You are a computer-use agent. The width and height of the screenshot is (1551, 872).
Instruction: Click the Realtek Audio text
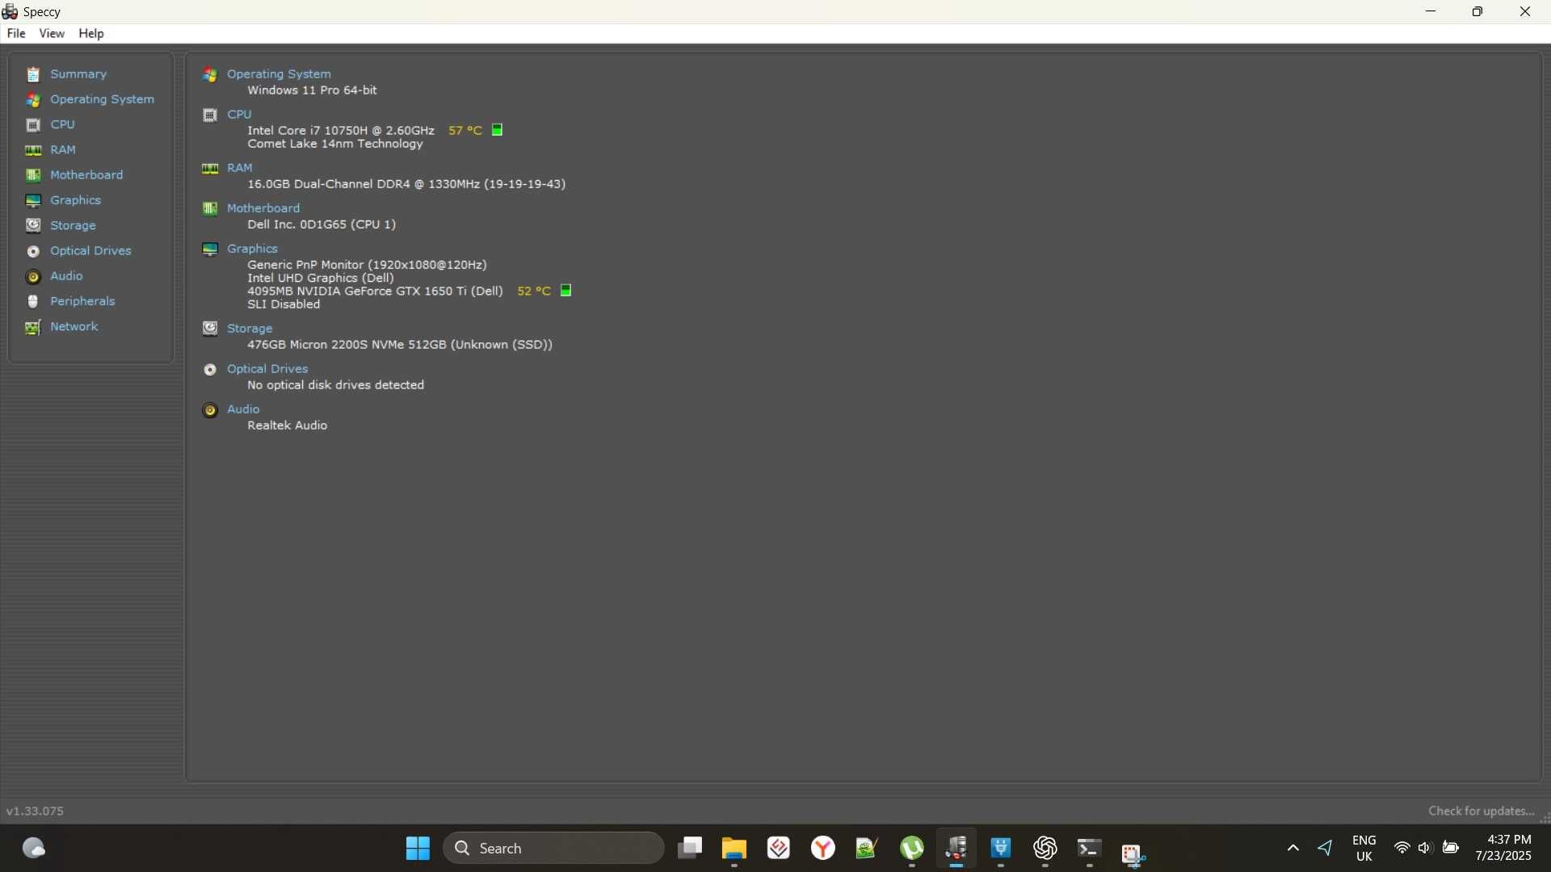click(x=287, y=426)
